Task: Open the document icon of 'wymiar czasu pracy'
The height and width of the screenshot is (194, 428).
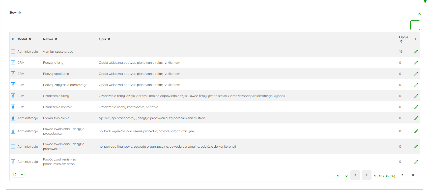Action: coord(13,52)
